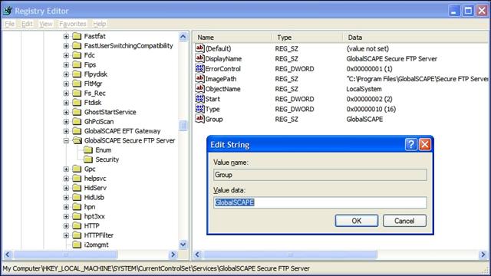Viewport: 491px width, 276px height.
Task: Click the Value data input field
Action: coord(320,202)
